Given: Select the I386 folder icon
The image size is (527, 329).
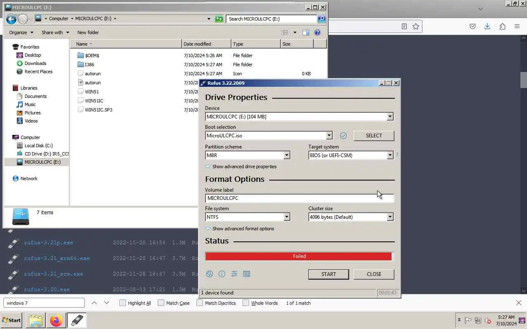Looking at the screenshot, I should 81,65.
